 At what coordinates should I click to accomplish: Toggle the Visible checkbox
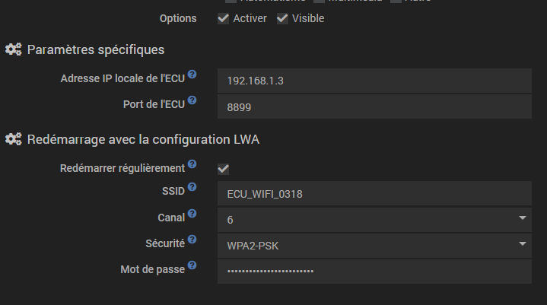pos(282,18)
